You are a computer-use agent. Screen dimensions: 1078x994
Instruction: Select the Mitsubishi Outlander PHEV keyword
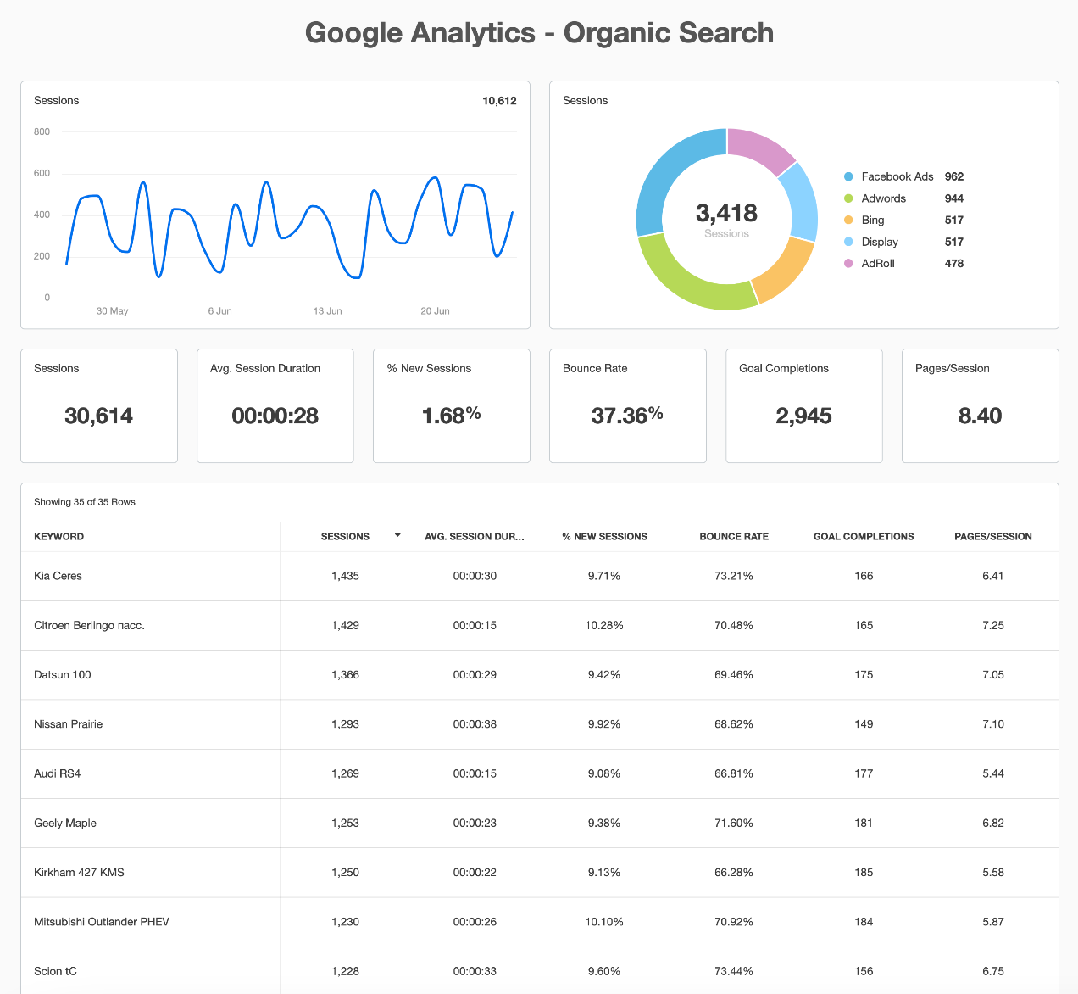102,922
